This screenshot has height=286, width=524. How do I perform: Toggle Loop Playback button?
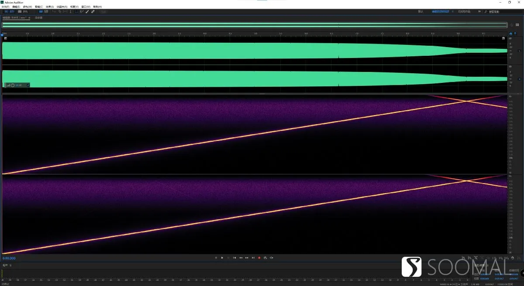265,258
